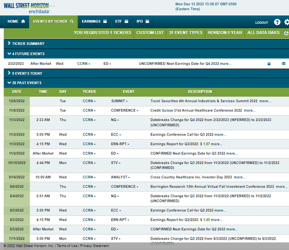Click ALL DATA BARS option
Viewport: 289px width, 250px height.
point(263,32)
